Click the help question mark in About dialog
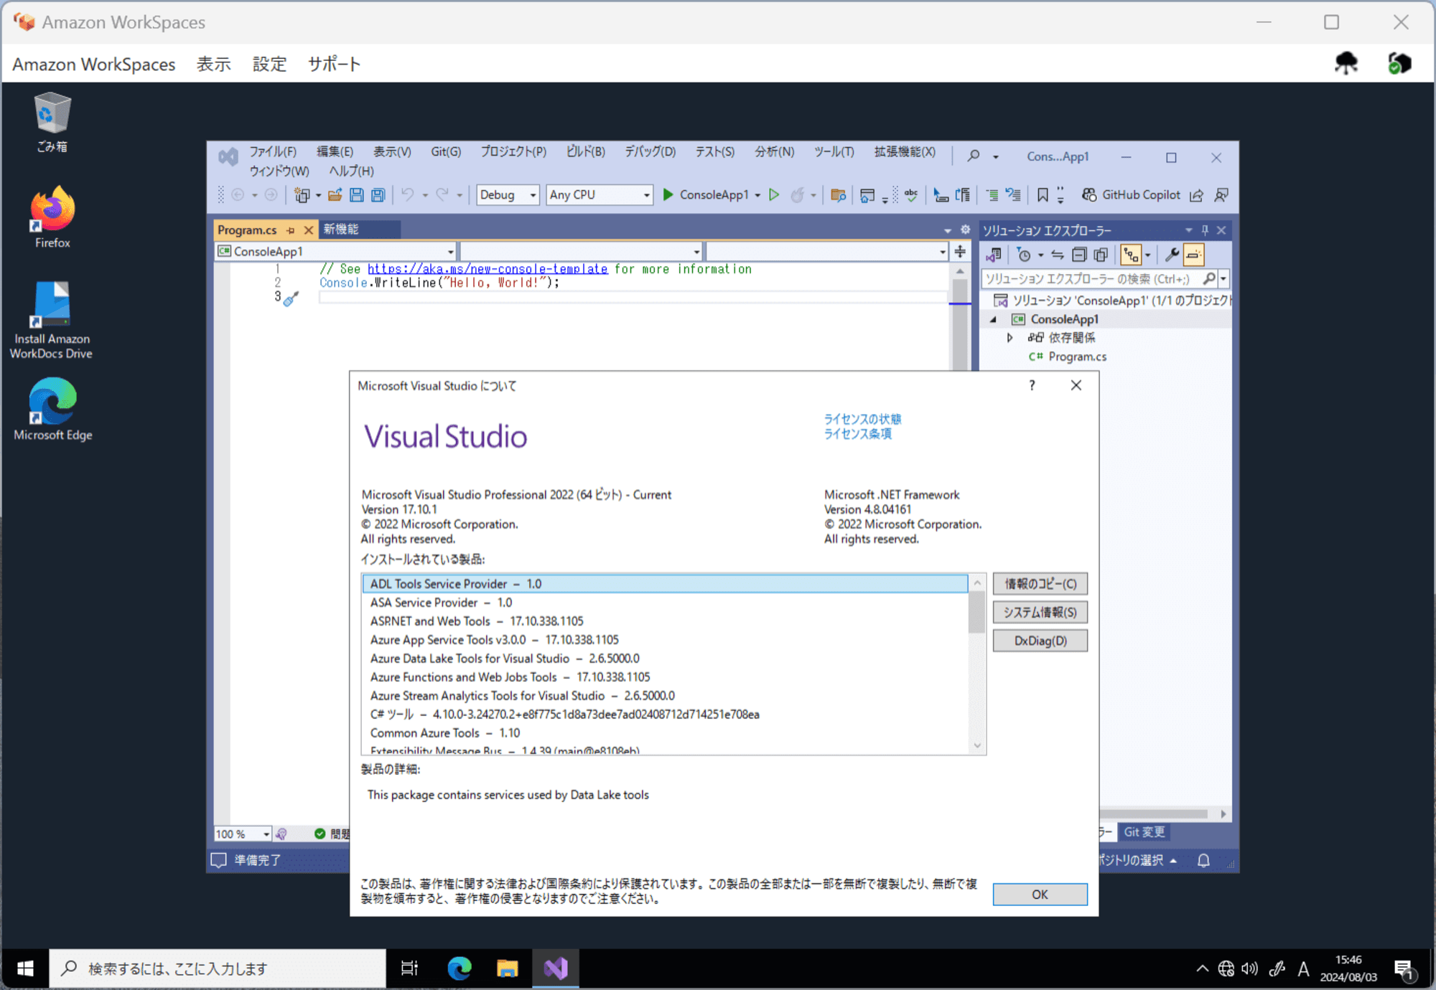This screenshot has width=1436, height=990. pyautogui.click(x=1032, y=385)
